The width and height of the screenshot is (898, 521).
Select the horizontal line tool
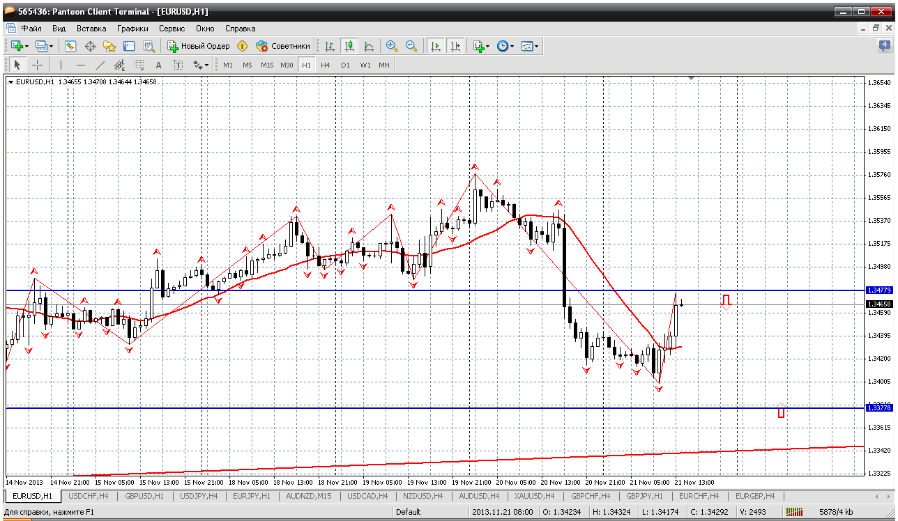coord(81,65)
